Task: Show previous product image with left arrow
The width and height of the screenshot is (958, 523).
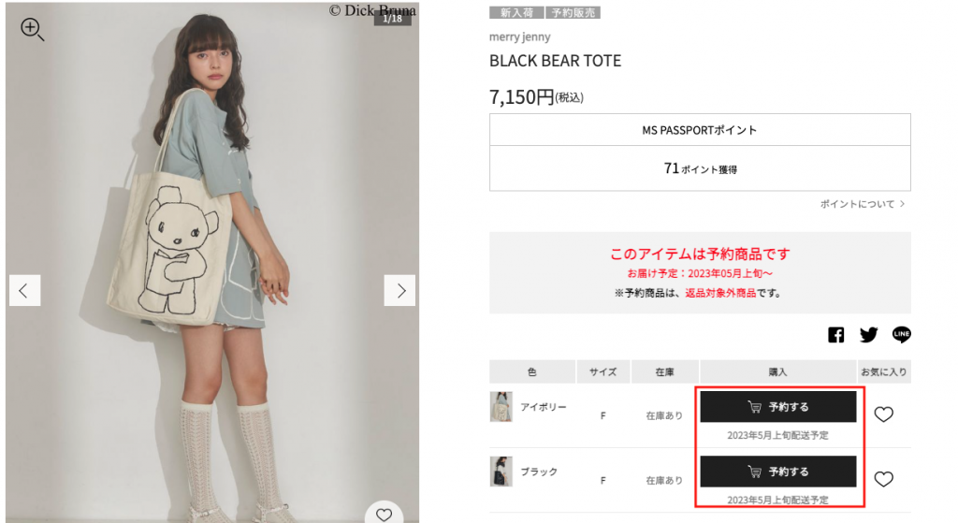Action: pos(24,290)
